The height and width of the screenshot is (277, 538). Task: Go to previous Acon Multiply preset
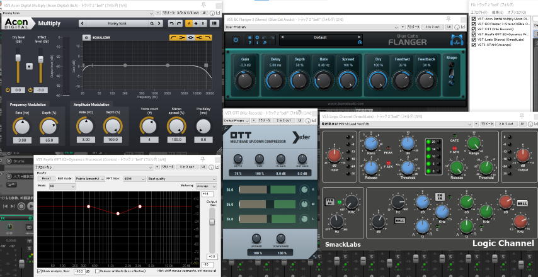[x=82, y=23]
